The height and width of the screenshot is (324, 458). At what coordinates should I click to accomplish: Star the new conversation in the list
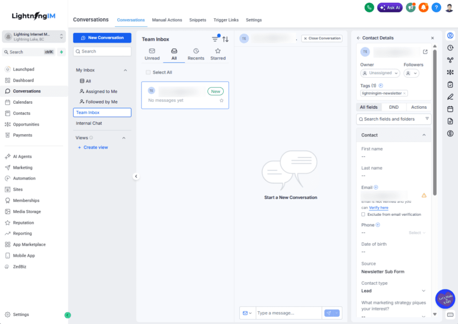(221, 100)
